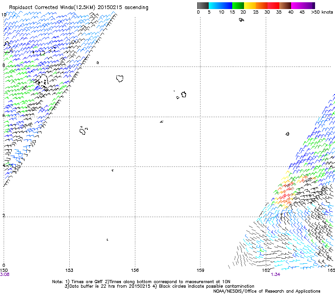Click the island outline near 153.5E 5.5N
The width and height of the screenshot is (335, 294).
click(x=83, y=130)
